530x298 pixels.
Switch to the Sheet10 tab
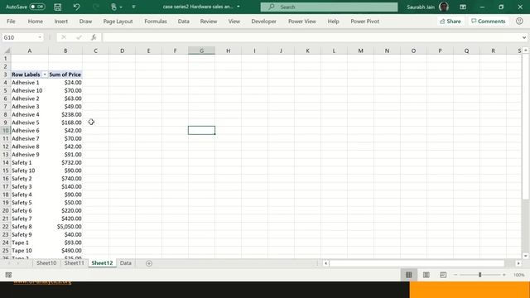pos(46,263)
